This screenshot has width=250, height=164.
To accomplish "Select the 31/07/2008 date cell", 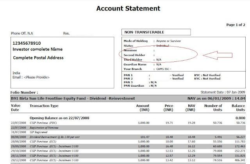I will click(x=18, y=132).
